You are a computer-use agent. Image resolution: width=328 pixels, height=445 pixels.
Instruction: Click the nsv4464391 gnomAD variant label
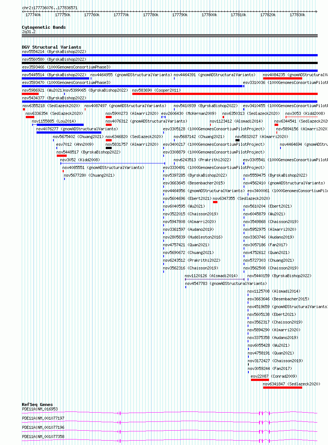click(214, 75)
